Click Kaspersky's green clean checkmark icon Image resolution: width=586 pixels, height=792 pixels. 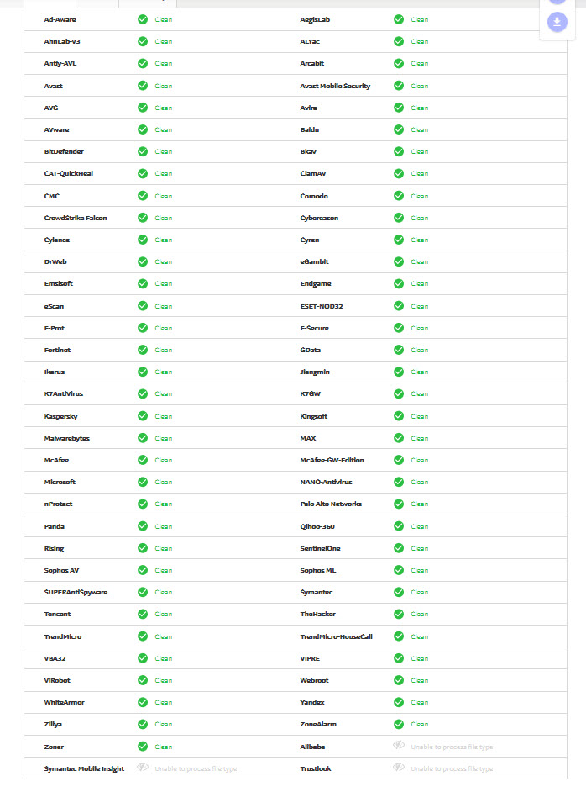point(143,415)
